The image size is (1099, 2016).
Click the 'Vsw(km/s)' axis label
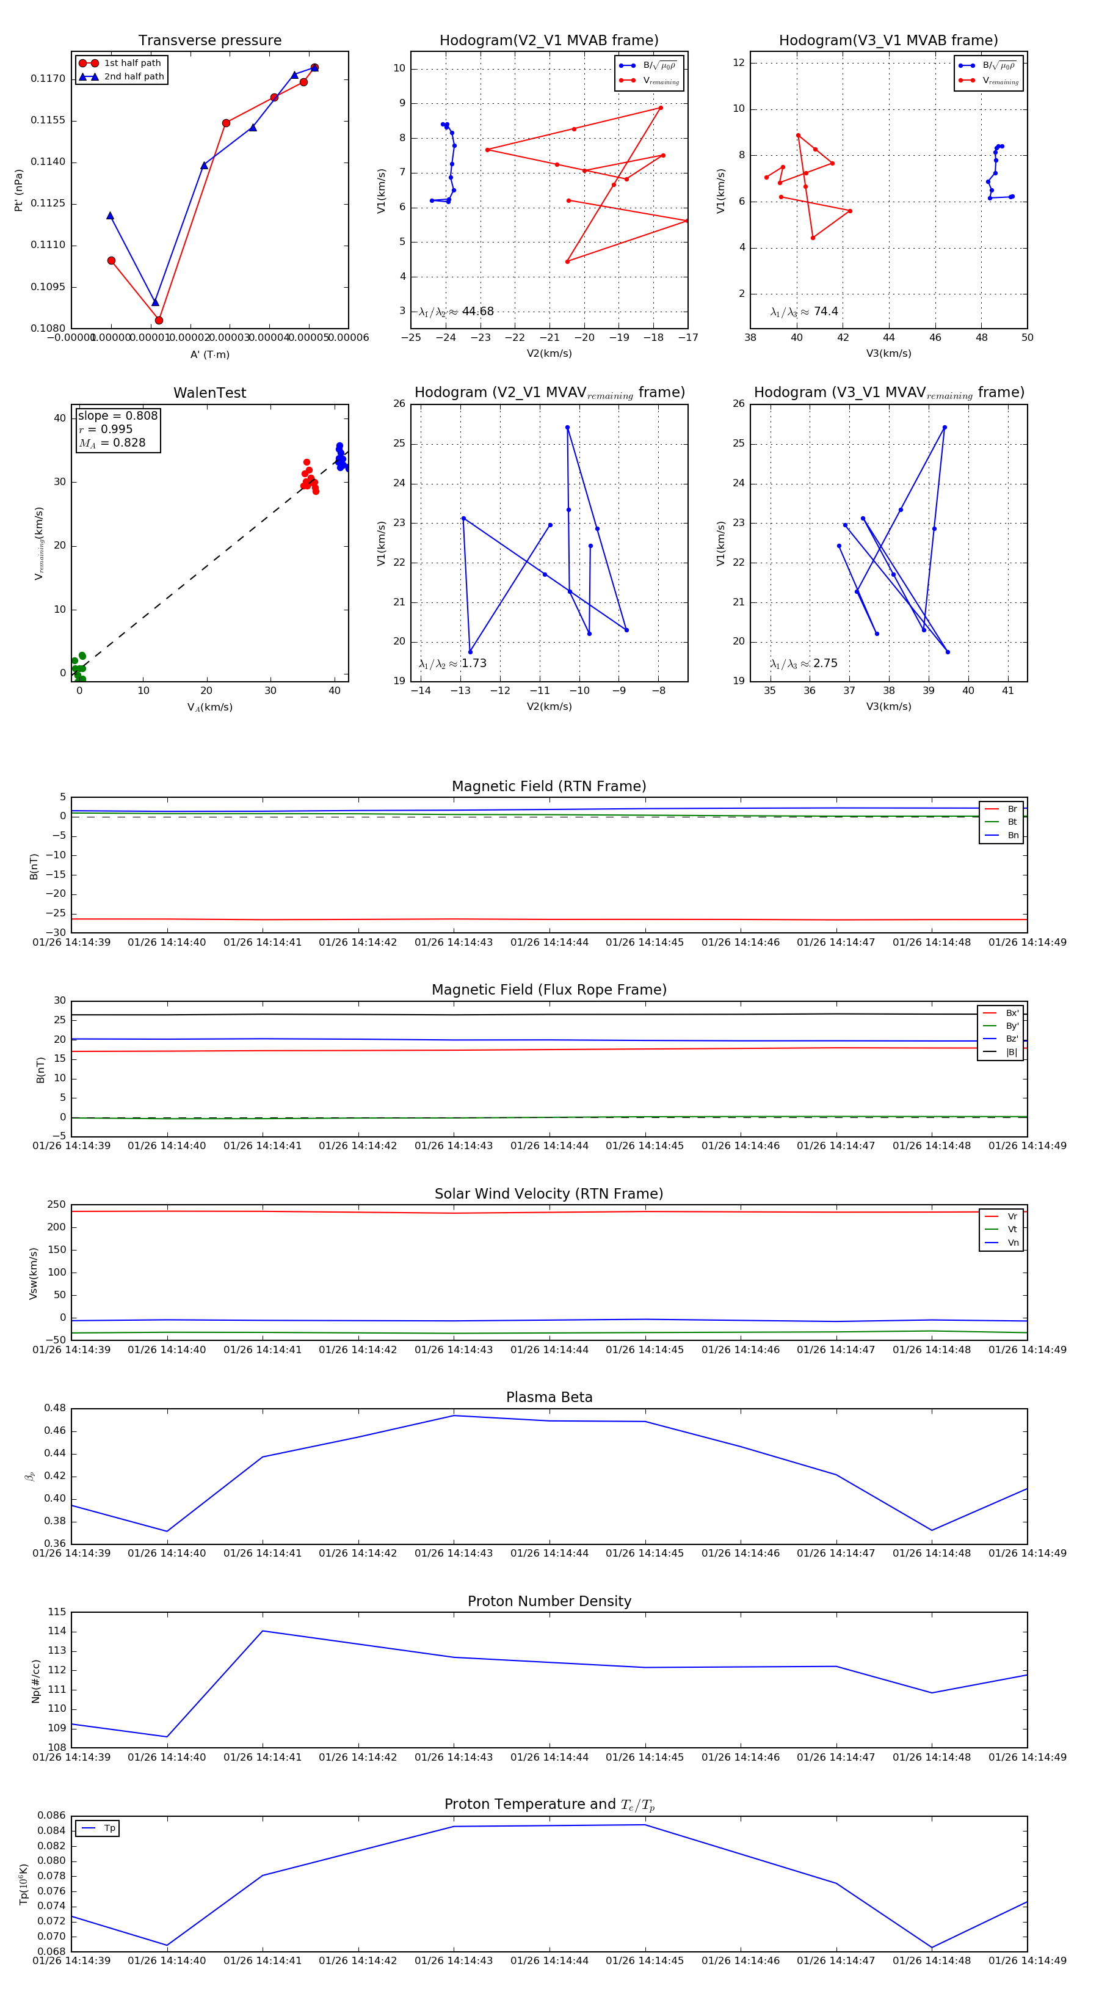click(33, 1273)
